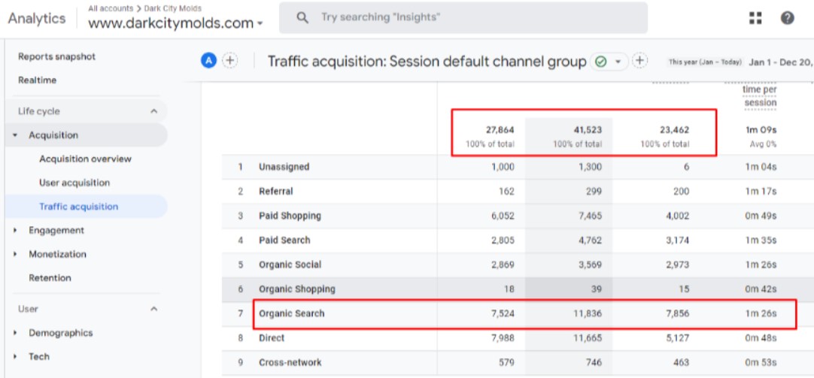Select User acquisition in sidebar
This screenshot has width=814, height=378.
click(x=74, y=183)
